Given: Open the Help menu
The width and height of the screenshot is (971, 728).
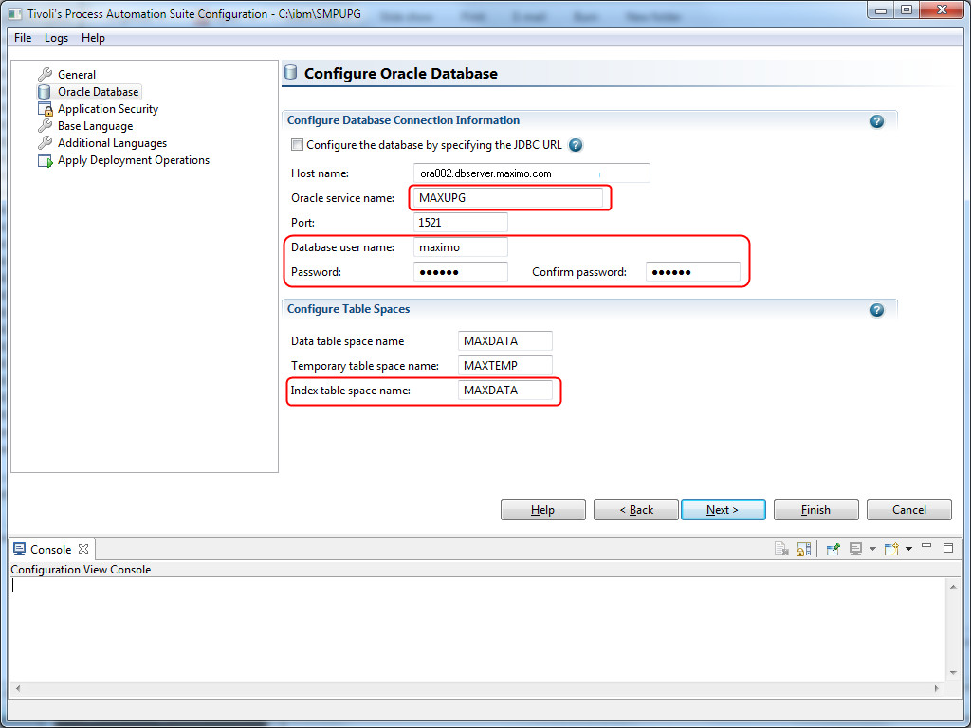Looking at the screenshot, I should (x=93, y=38).
